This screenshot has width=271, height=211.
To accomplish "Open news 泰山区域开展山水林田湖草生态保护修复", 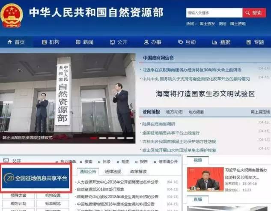I will click(x=179, y=150).
